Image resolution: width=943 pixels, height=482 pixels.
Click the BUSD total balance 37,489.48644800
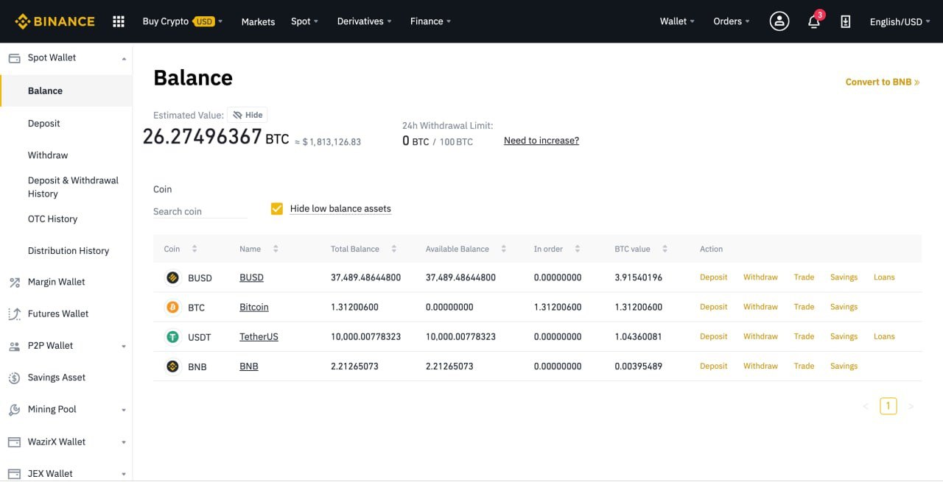tap(365, 277)
